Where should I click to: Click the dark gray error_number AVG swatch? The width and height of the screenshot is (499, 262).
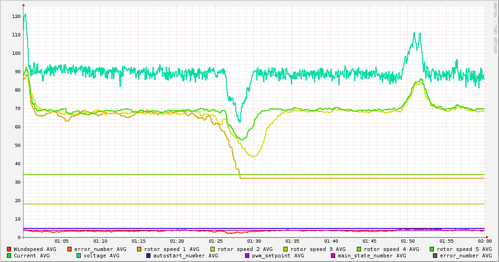[x=435, y=256]
